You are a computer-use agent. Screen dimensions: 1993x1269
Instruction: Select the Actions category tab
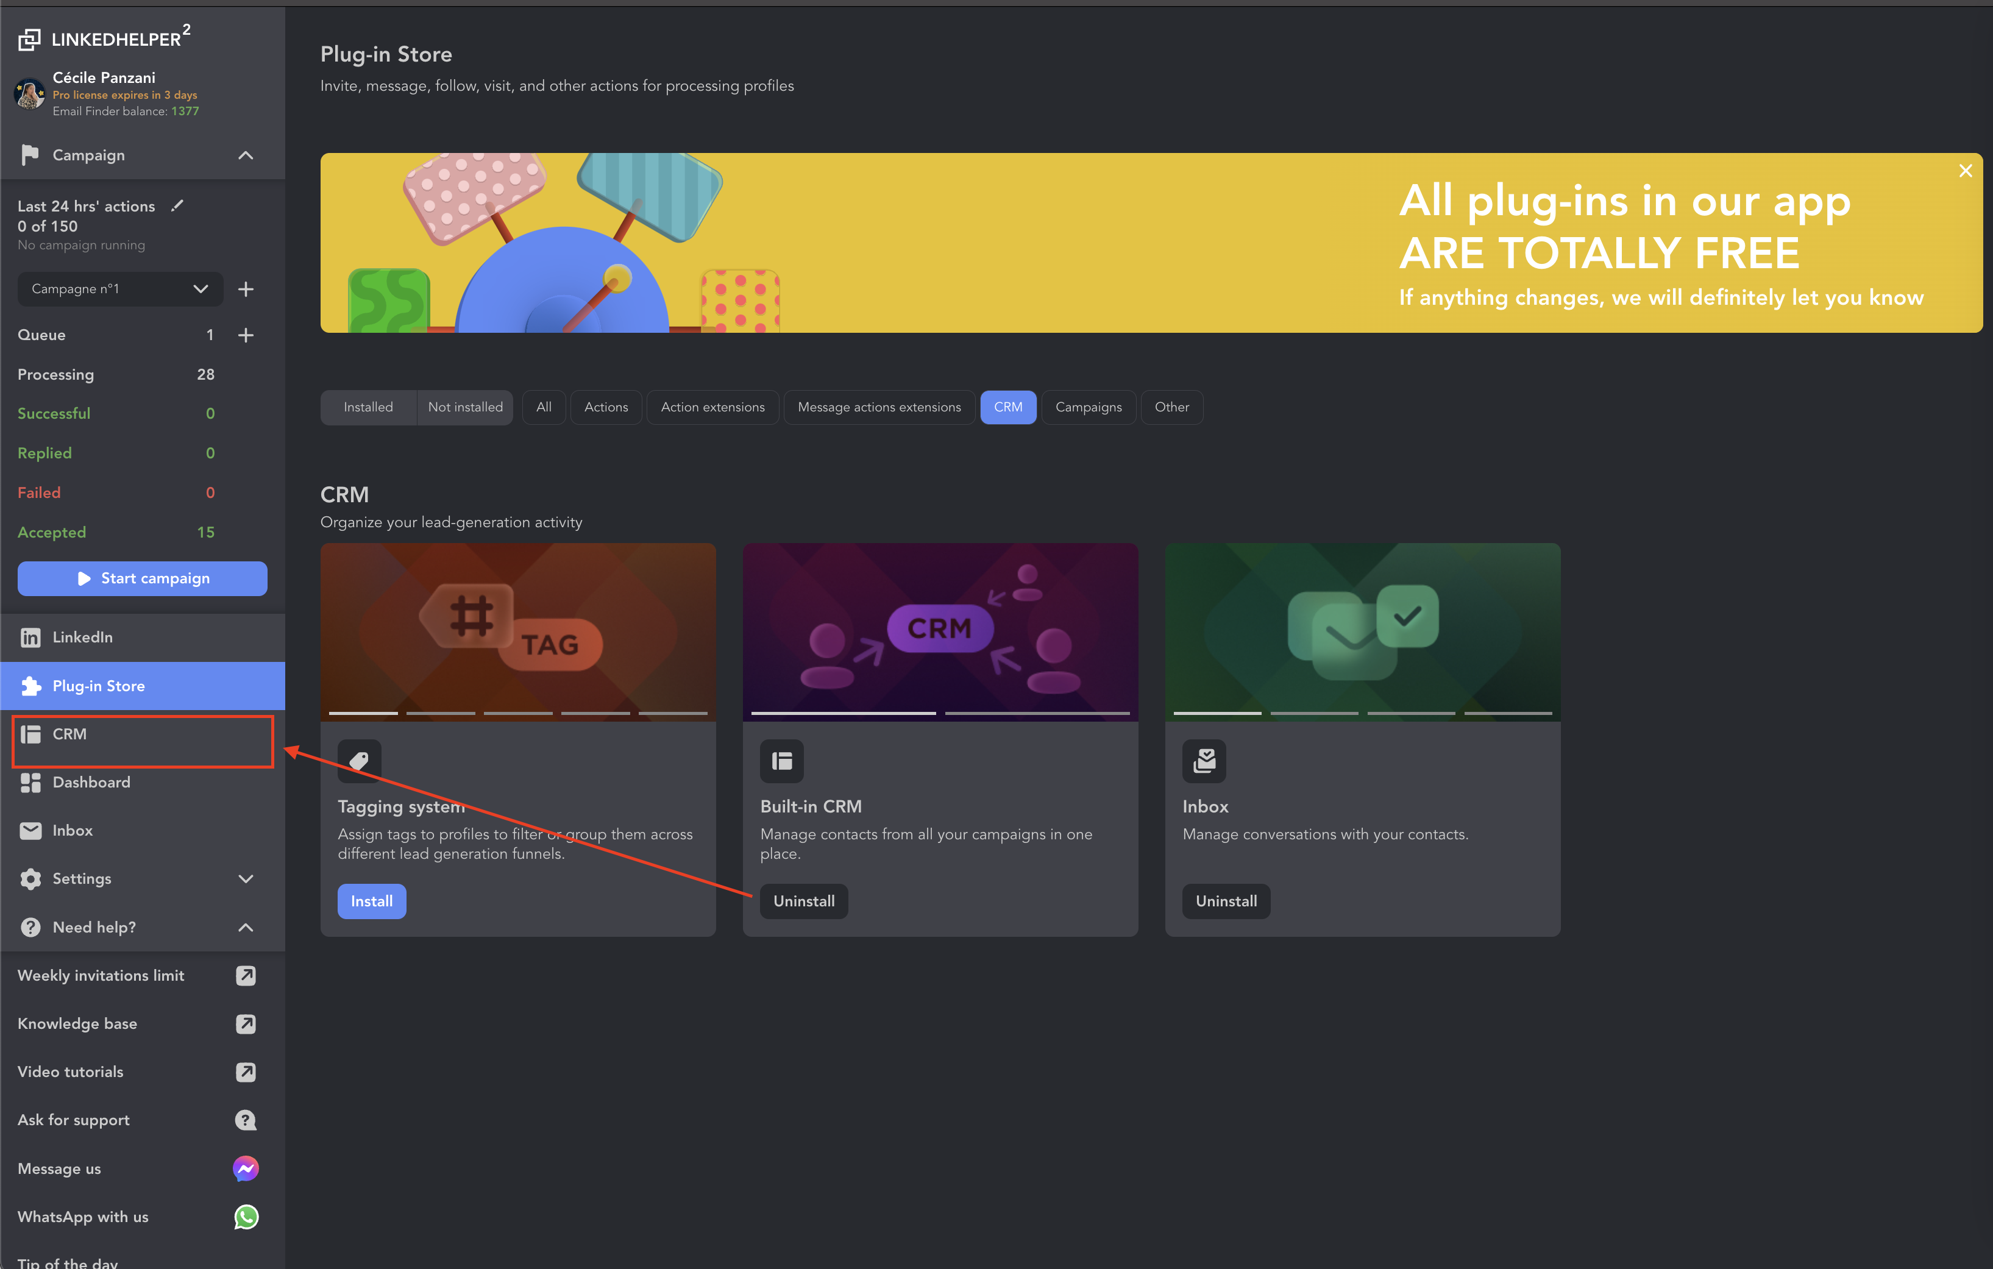click(606, 407)
